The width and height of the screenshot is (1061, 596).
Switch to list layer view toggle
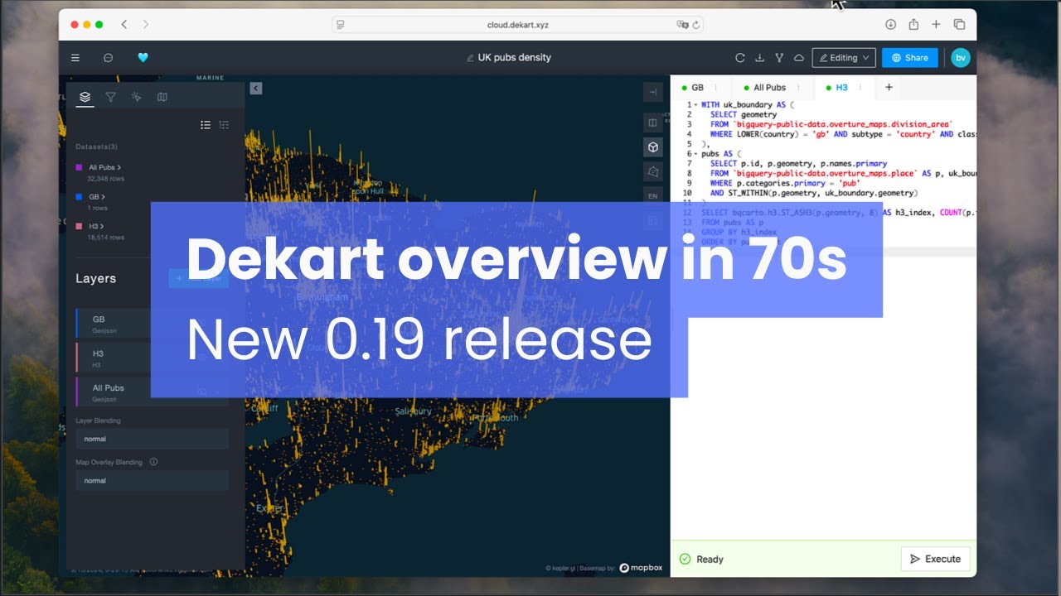pyautogui.click(x=206, y=125)
